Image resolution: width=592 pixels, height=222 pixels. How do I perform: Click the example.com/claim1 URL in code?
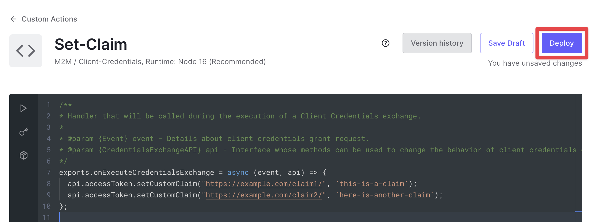point(264,184)
